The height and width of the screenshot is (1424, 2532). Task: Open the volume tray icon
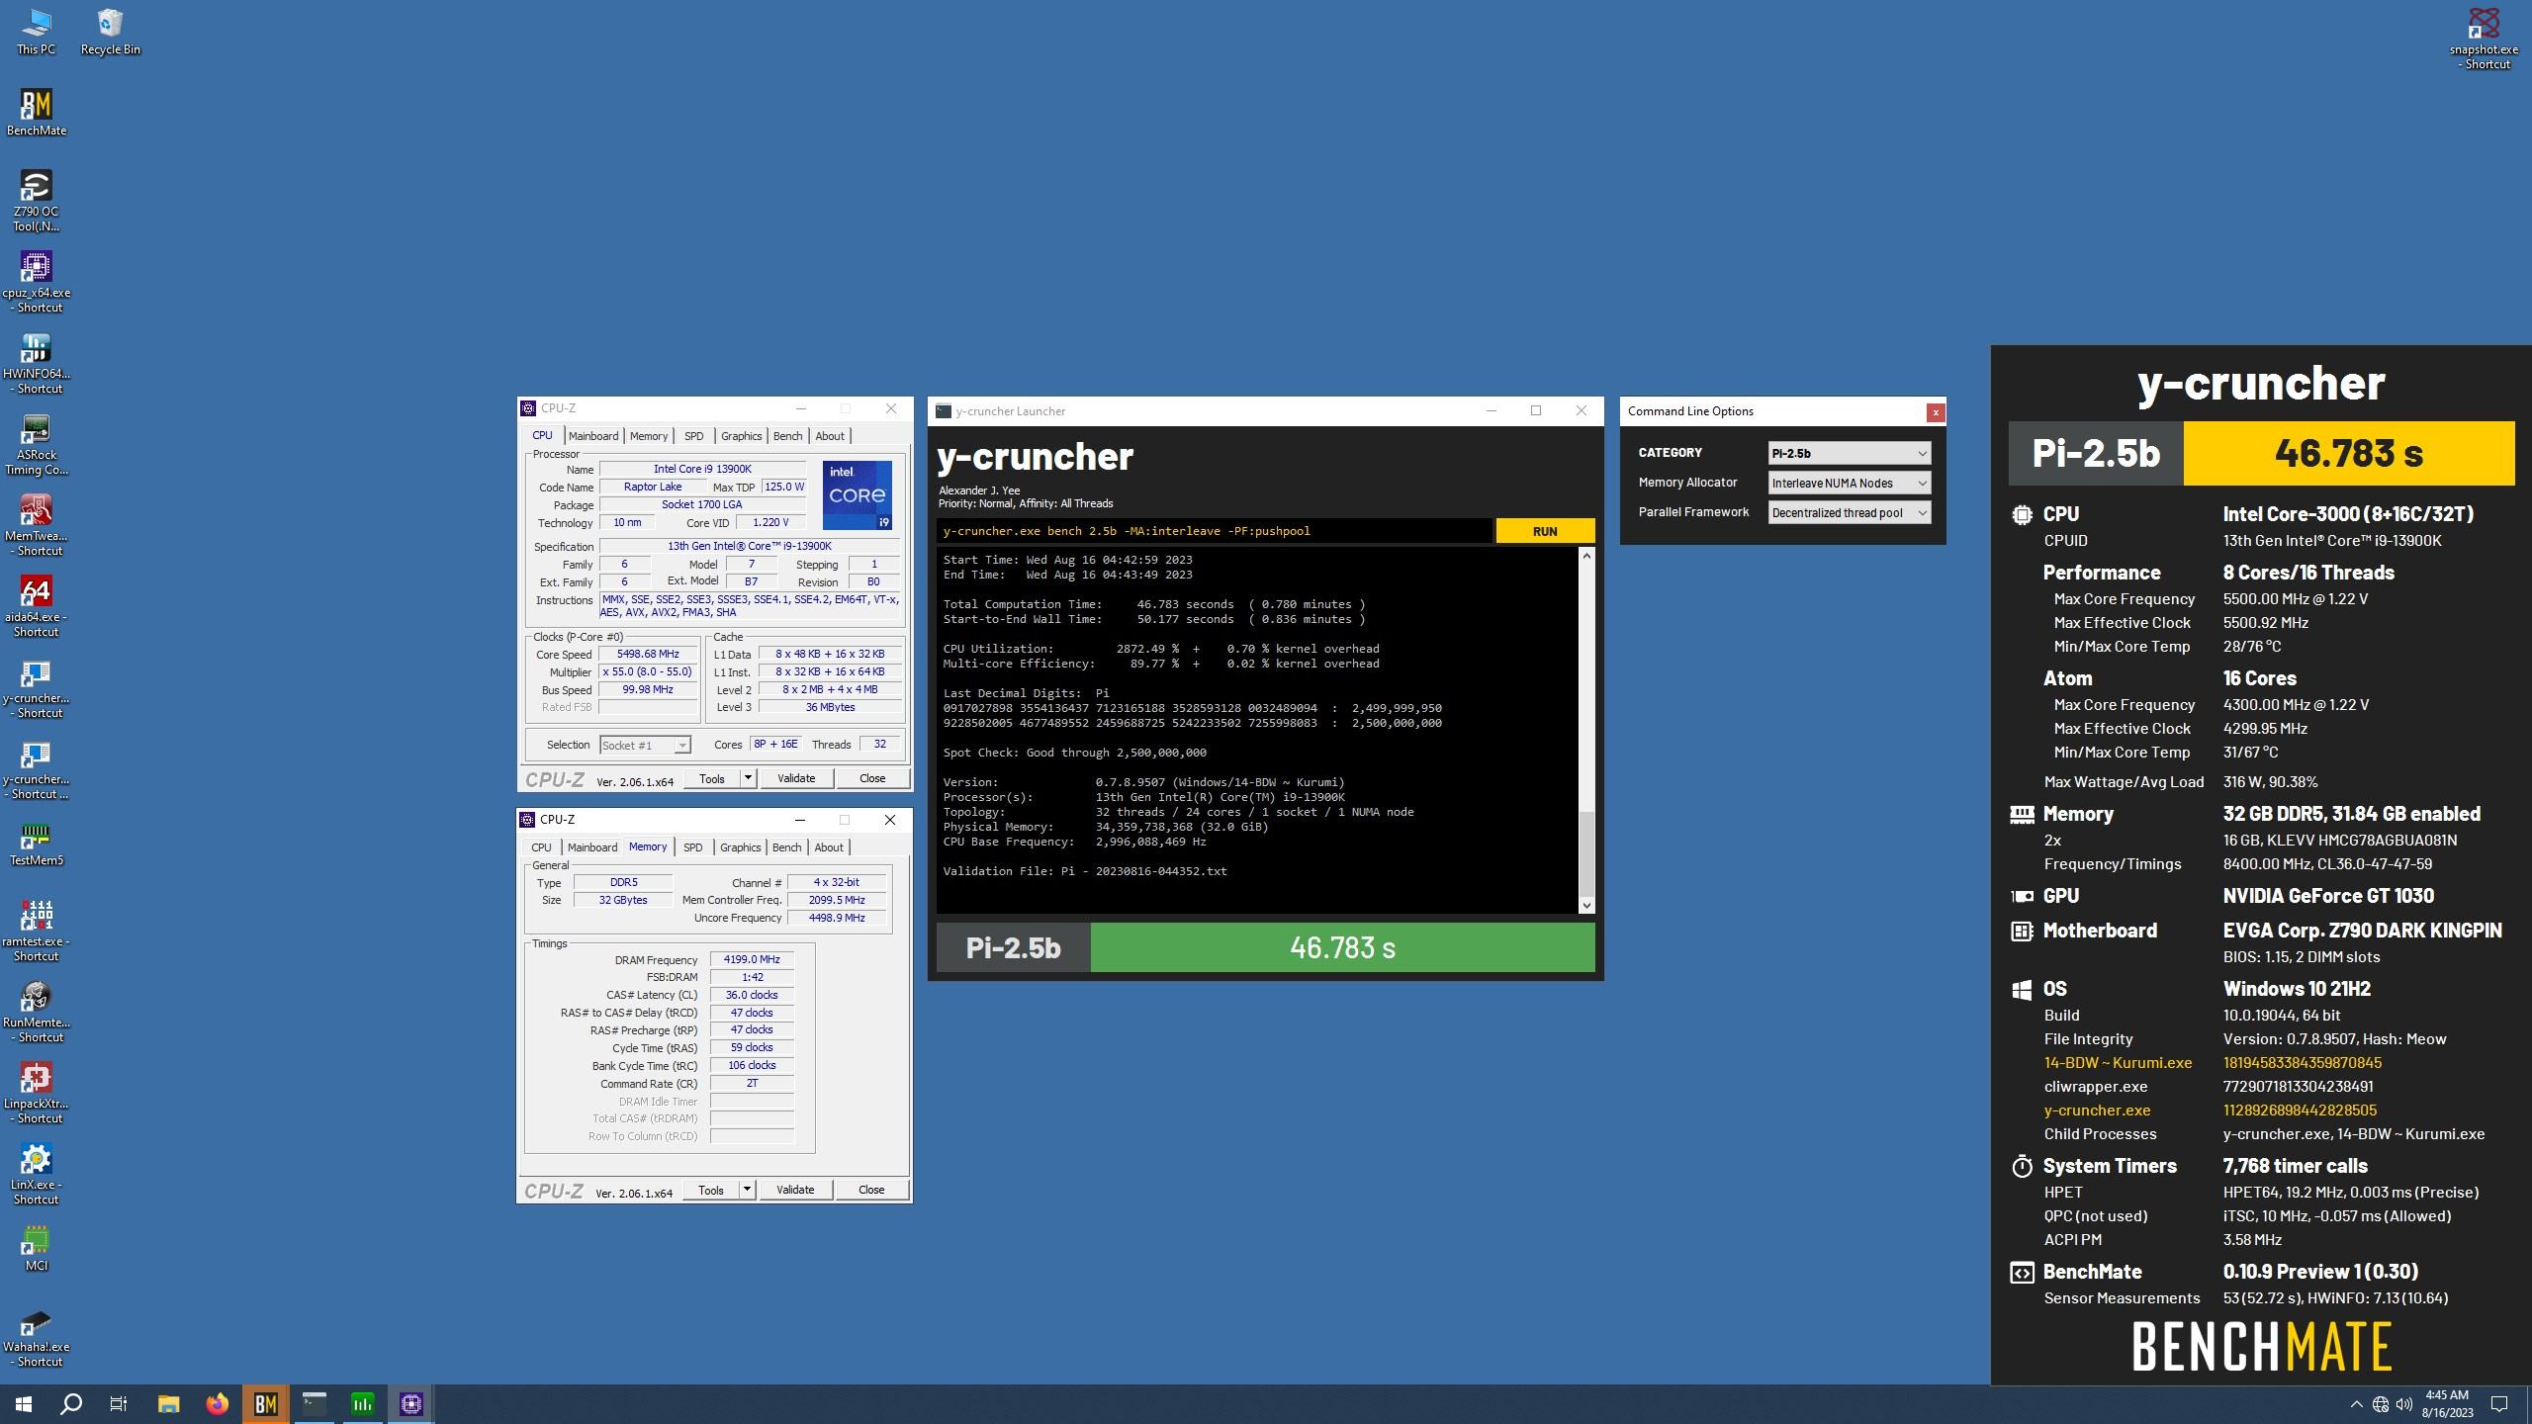click(x=2404, y=1404)
